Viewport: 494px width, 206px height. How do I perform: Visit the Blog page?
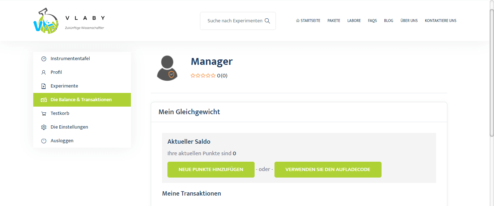[x=389, y=21]
